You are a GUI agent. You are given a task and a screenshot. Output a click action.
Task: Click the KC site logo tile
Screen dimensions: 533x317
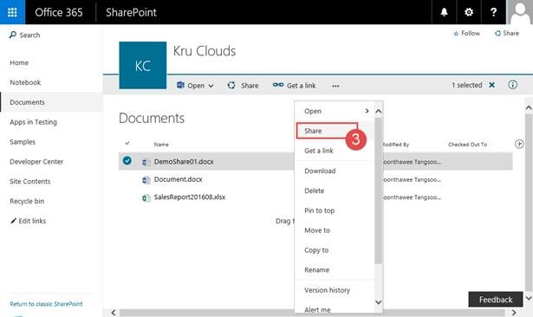click(x=143, y=65)
